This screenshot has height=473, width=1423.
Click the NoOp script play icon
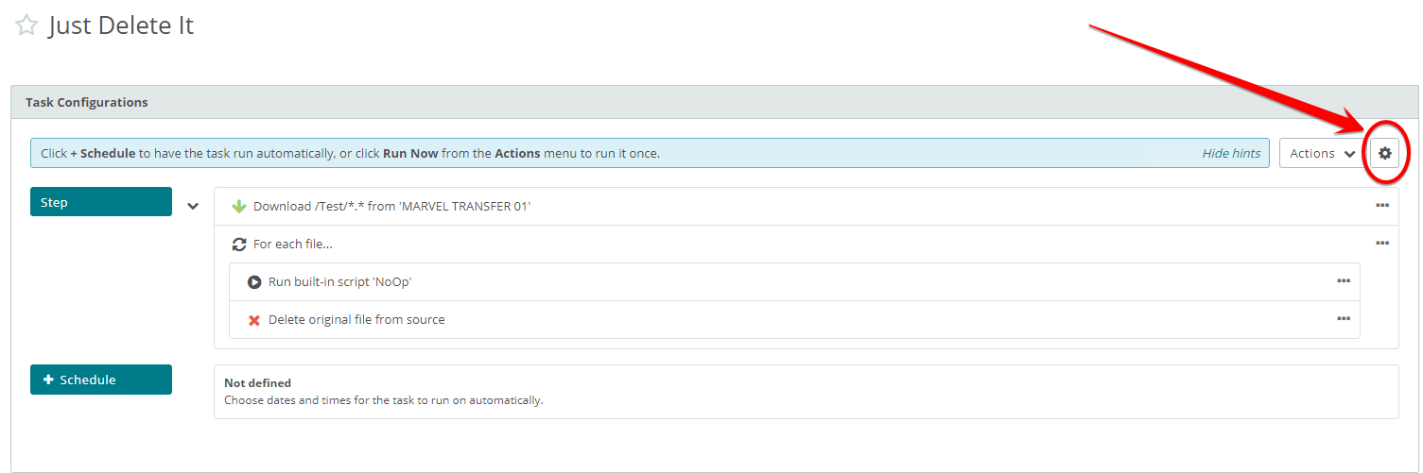[x=254, y=281]
